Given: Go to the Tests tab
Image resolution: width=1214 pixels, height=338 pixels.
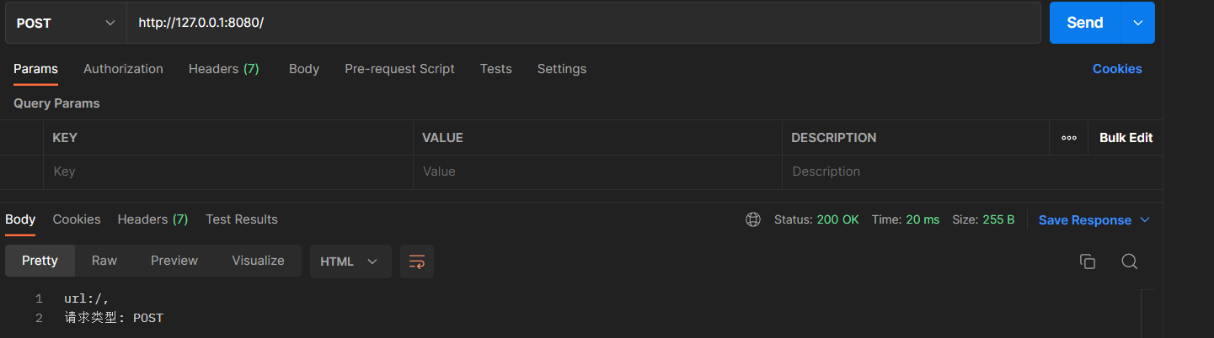Looking at the screenshot, I should pyautogui.click(x=495, y=69).
